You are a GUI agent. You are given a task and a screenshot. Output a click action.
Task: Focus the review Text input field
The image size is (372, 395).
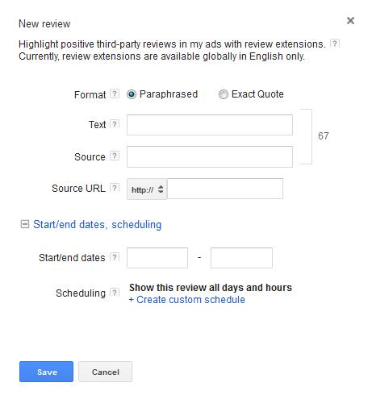[x=210, y=125]
